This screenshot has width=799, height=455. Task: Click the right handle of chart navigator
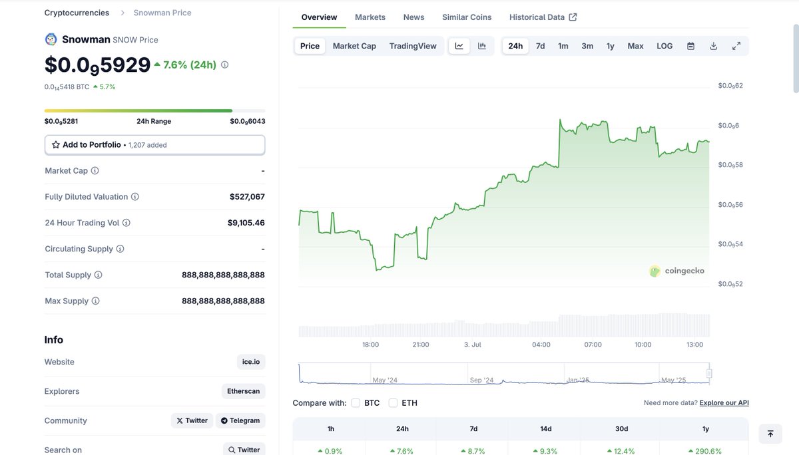click(709, 373)
